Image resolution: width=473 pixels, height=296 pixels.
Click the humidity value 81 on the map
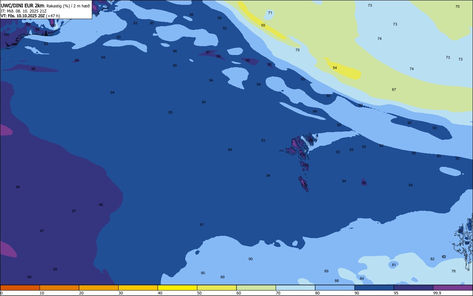click(394, 265)
